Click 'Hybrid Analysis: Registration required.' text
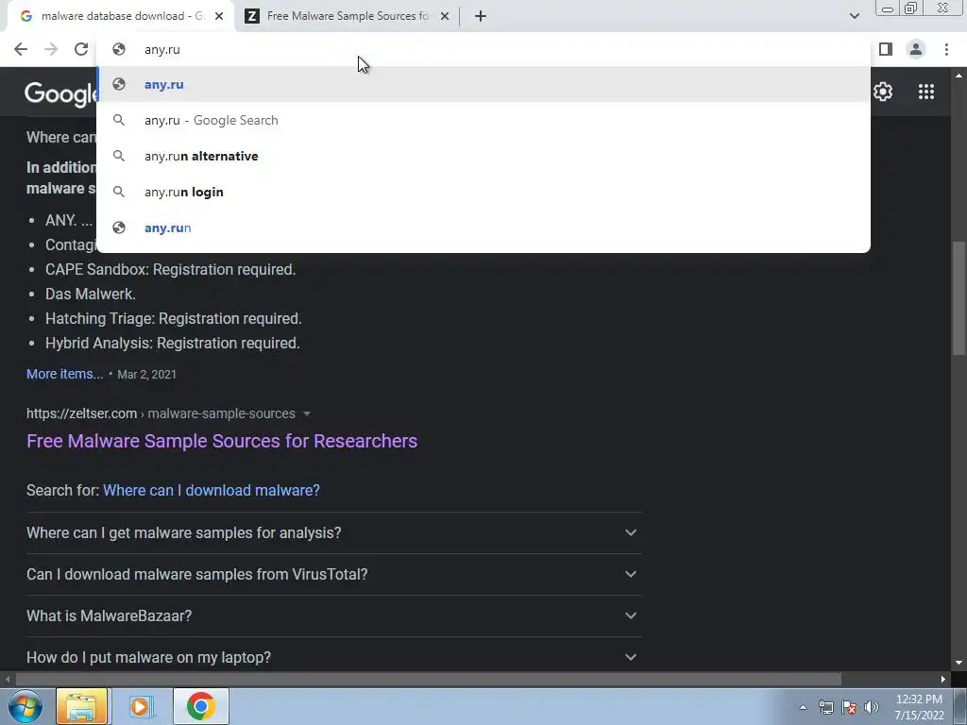967x725 pixels. [x=173, y=344]
